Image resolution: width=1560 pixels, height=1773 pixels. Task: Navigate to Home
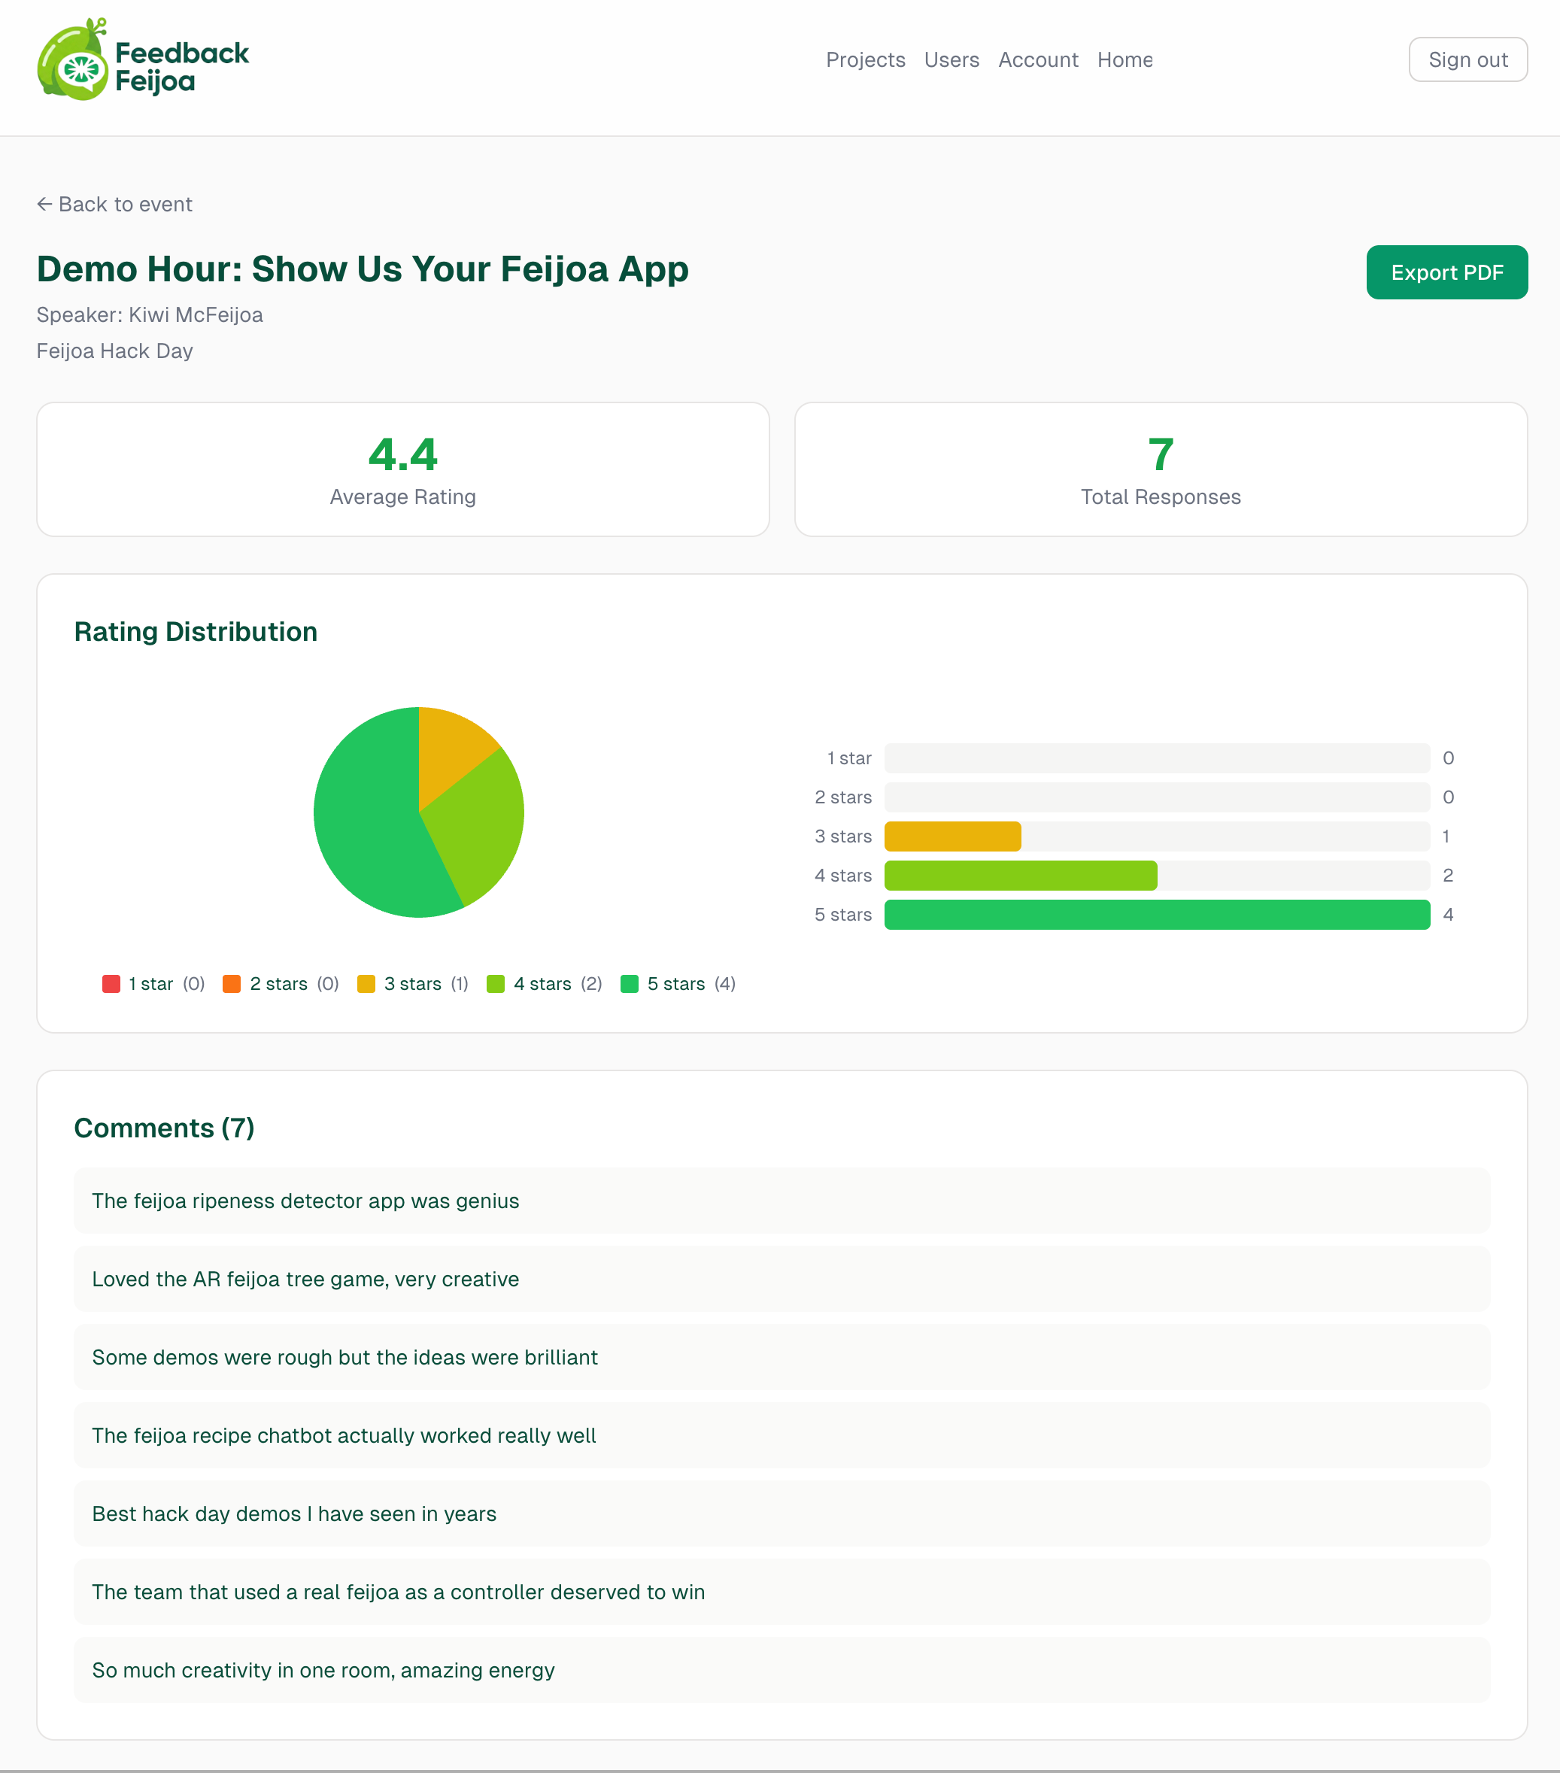coord(1124,60)
